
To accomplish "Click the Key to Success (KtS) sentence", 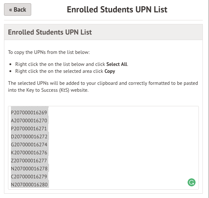I will (103, 87).
